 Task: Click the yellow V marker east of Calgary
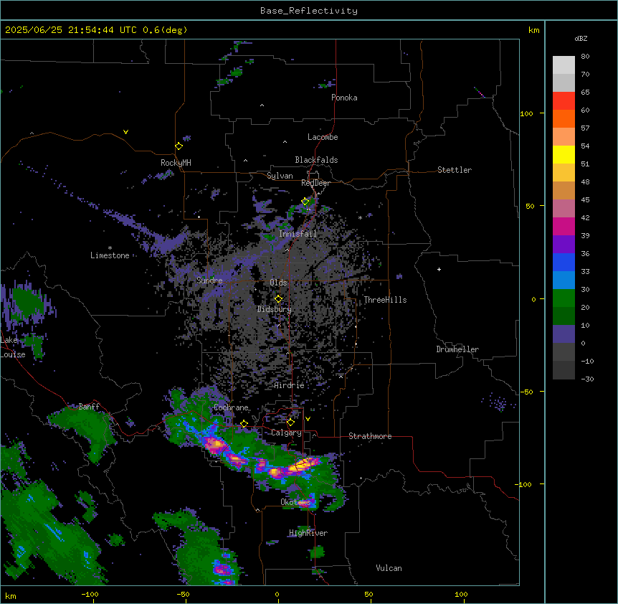pos(308,419)
